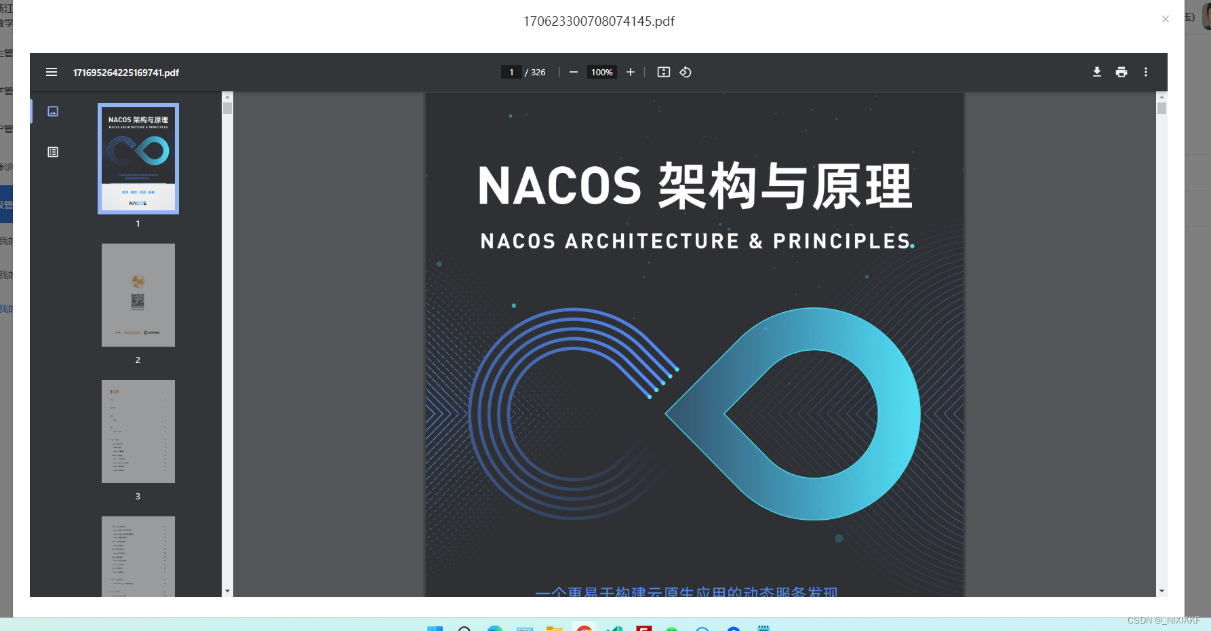Show the page thumbnails view in the sidebar
This screenshot has height=631, width=1211.
click(x=53, y=111)
